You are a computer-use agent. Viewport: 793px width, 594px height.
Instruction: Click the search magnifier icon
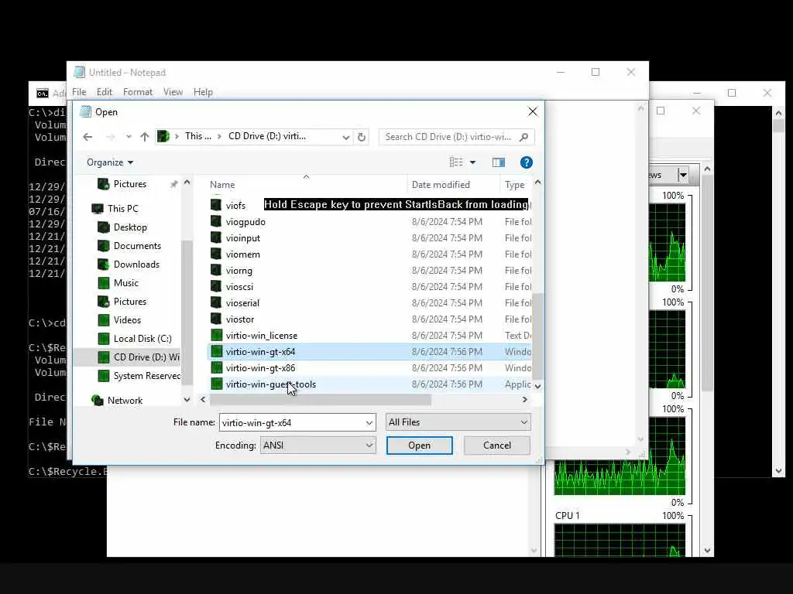tap(524, 137)
